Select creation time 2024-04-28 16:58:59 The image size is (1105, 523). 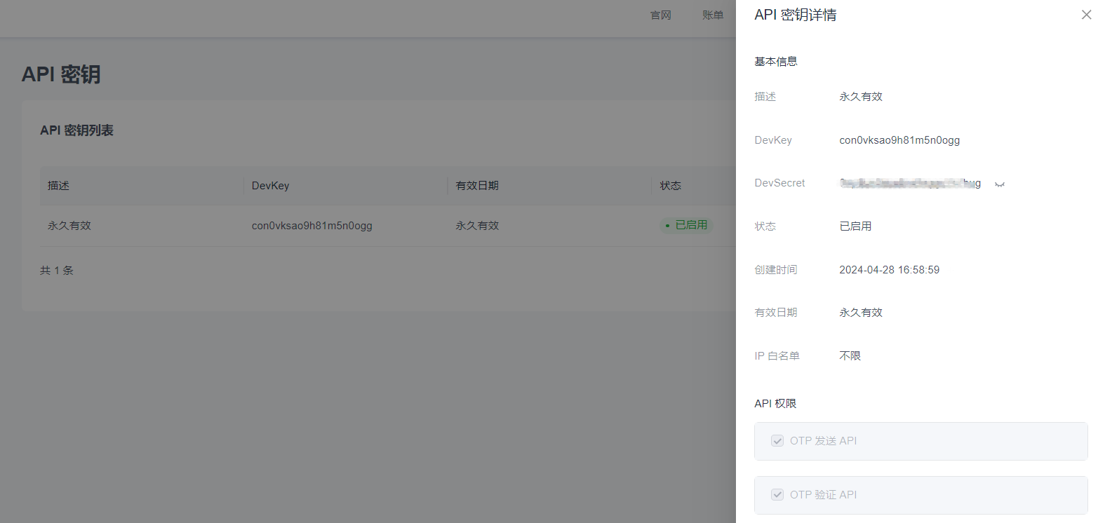(890, 270)
